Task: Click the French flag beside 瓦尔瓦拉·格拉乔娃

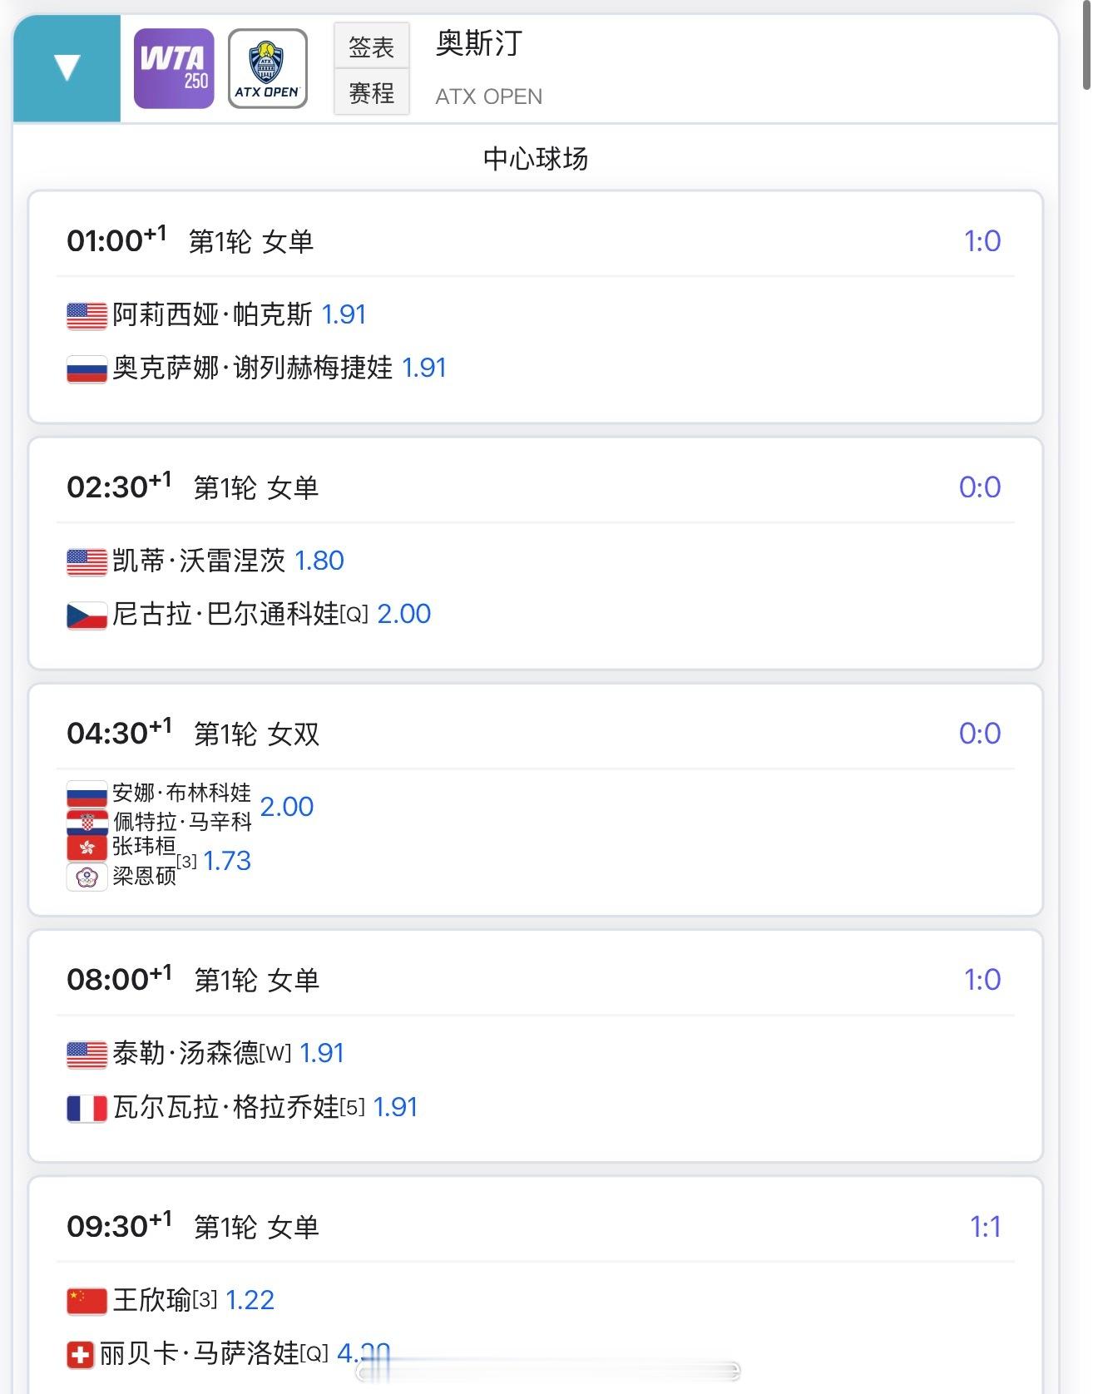Action: (87, 1108)
